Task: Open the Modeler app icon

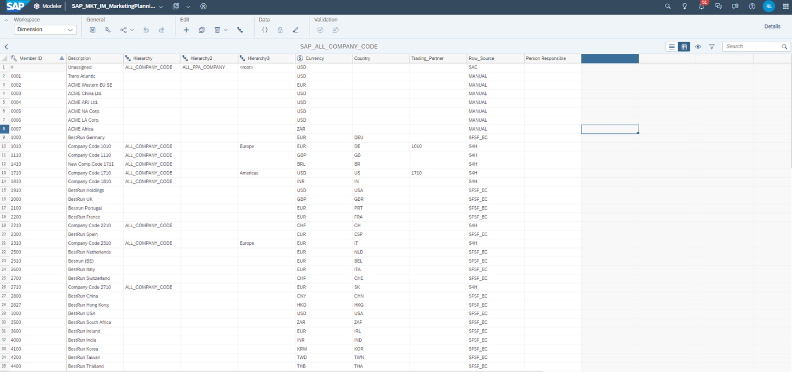Action: 37,7
